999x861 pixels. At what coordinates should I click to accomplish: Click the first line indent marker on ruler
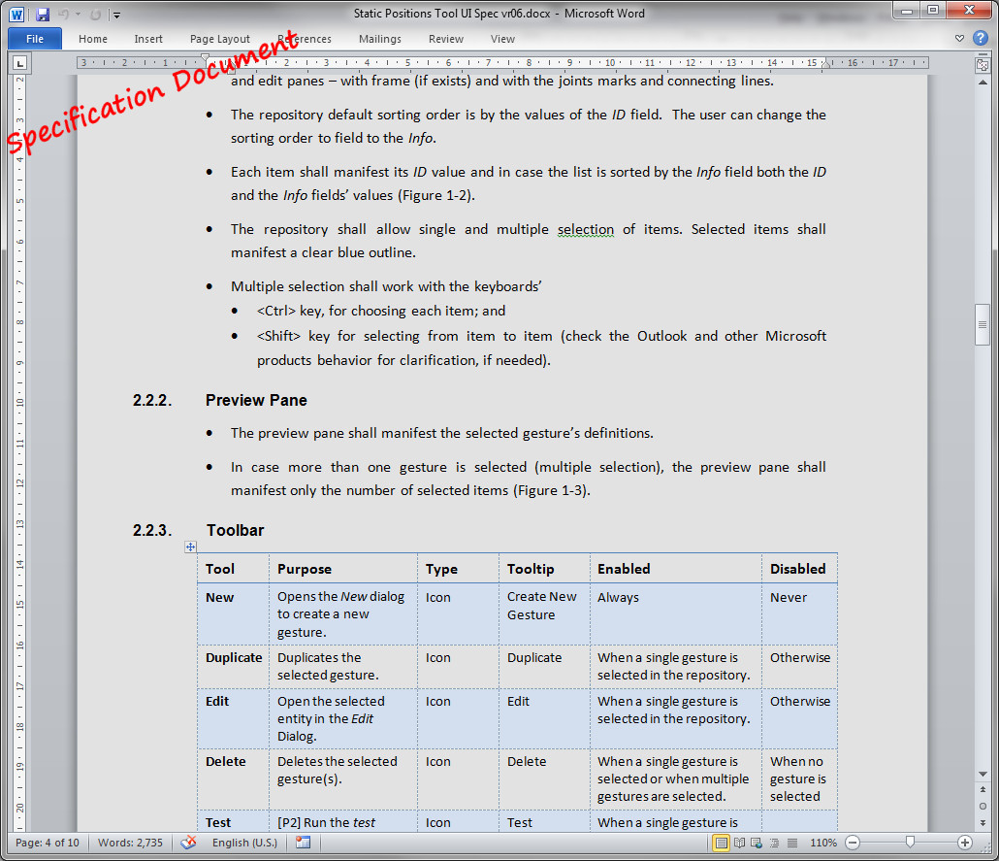[x=205, y=57]
